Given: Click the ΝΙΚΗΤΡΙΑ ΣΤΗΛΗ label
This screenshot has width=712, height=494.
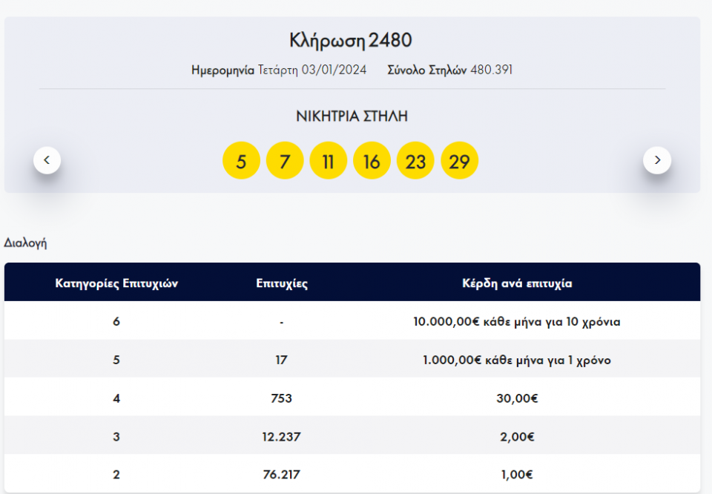Looking at the screenshot, I should [352, 116].
